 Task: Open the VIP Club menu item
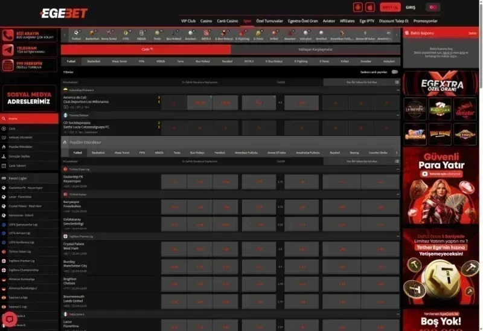pyautogui.click(x=188, y=21)
